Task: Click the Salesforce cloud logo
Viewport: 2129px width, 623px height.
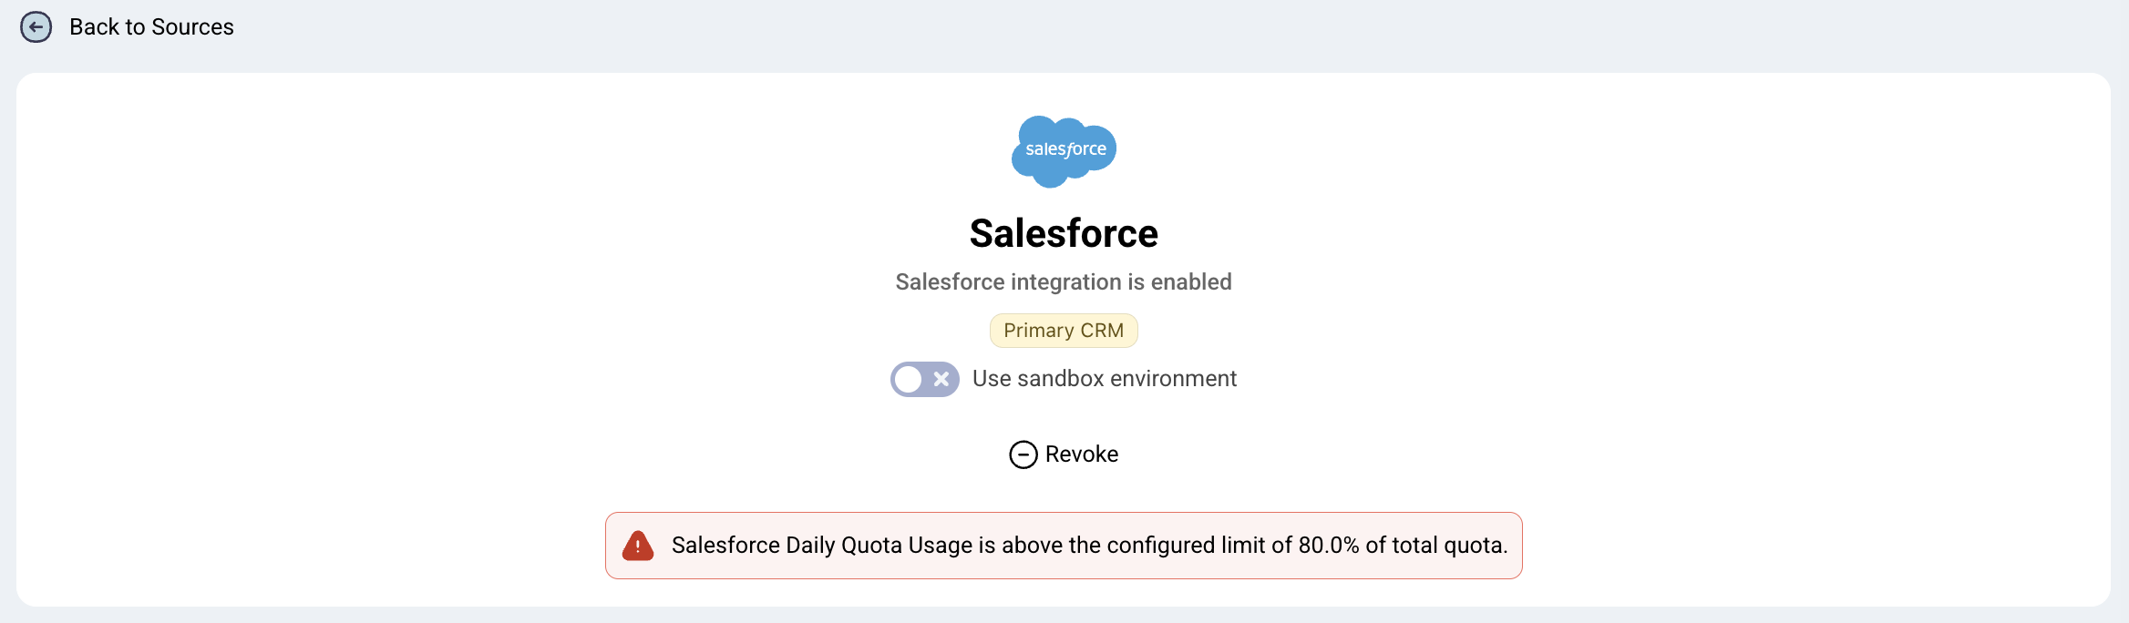Action: (1064, 151)
